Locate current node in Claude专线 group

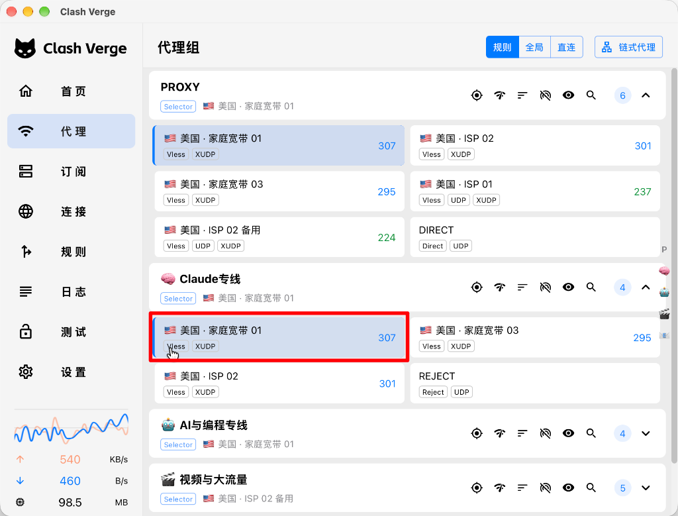(x=477, y=287)
